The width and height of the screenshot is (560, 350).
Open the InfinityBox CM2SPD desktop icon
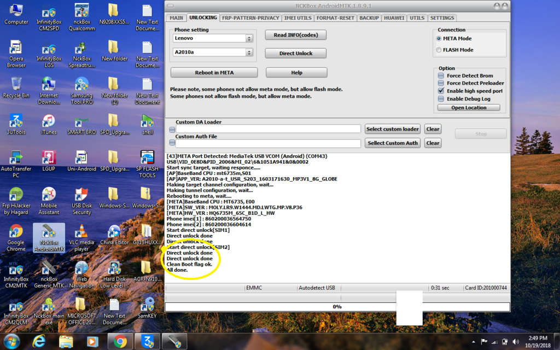coord(49,12)
